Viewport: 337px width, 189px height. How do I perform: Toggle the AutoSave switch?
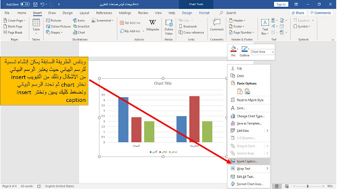coord(25,4)
